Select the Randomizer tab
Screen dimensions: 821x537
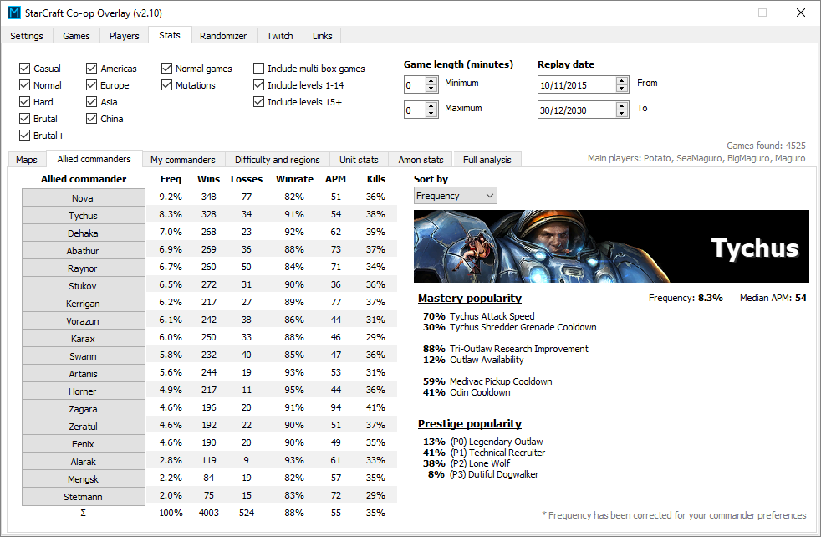click(223, 36)
